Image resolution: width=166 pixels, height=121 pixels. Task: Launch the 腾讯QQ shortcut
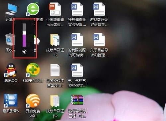coord(11,70)
